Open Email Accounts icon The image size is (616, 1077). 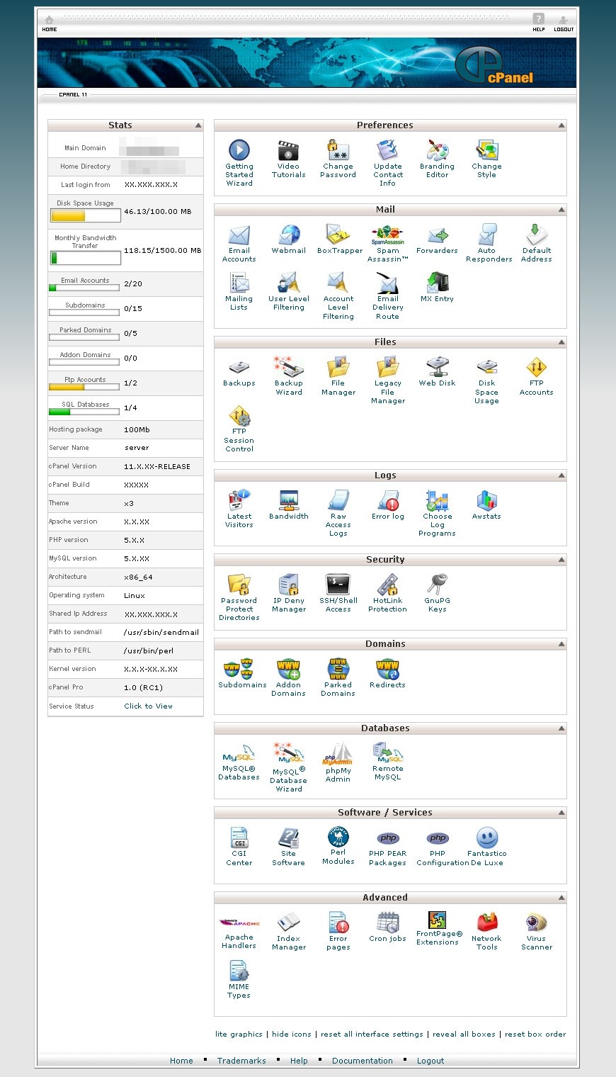[x=239, y=235]
